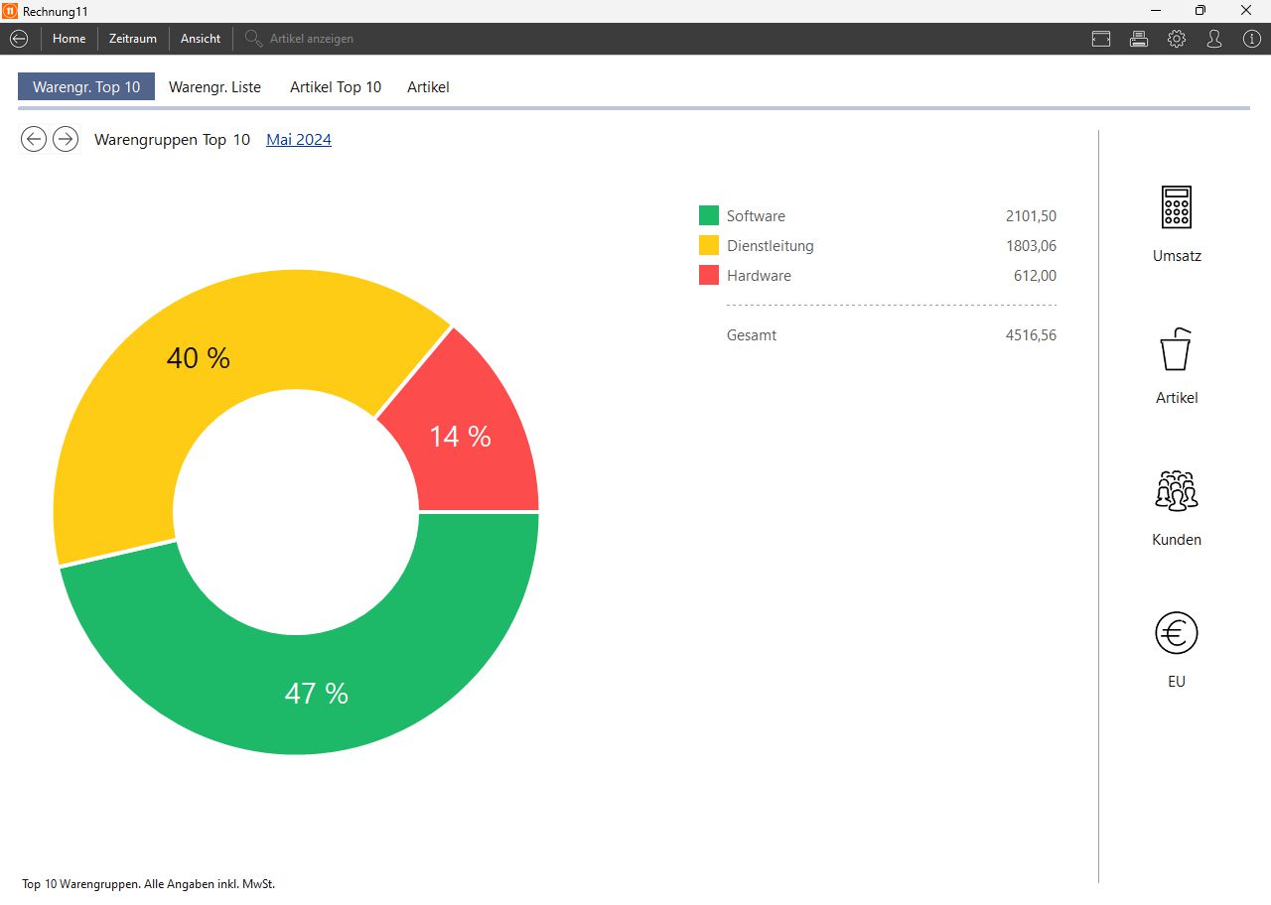The height and width of the screenshot is (905, 1271).
Task: Click the back arrow in the top toolbar
Action: [x=18, y=39]
